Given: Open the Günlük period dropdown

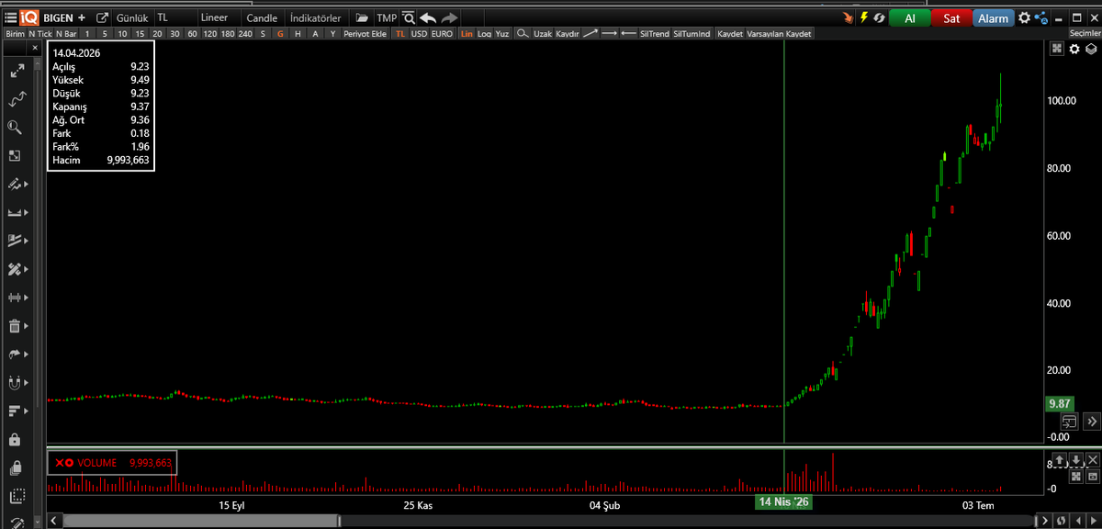Looking at the screenshot, I should (132, 17).
